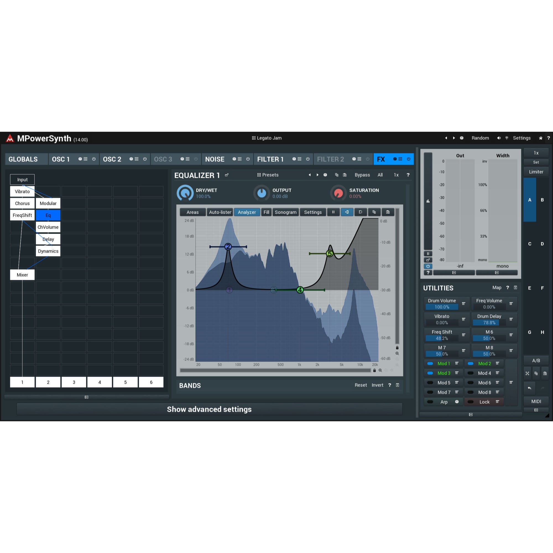The width and height of the screenshot is (553, 553).
Task: Toggle Mod 1 enable switch
Action: click(430, 364)
